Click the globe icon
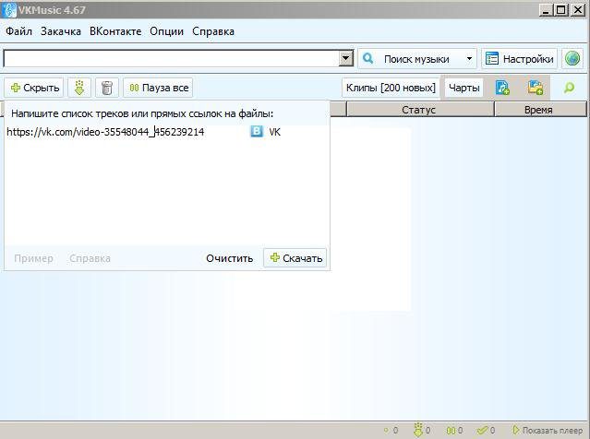590x439 pixels. [572, 59]
